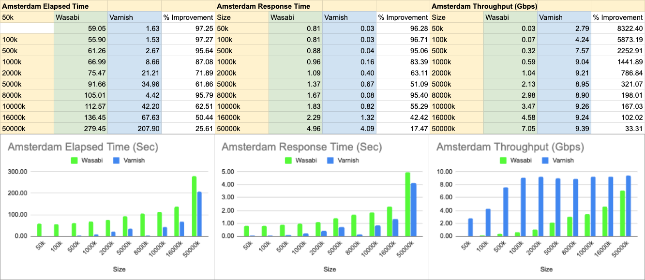The width and height of the screenshot is (645, 280).
Task: Click the 'Amsterdam Throughput (Gbps)' chart title
Action: 510,147
